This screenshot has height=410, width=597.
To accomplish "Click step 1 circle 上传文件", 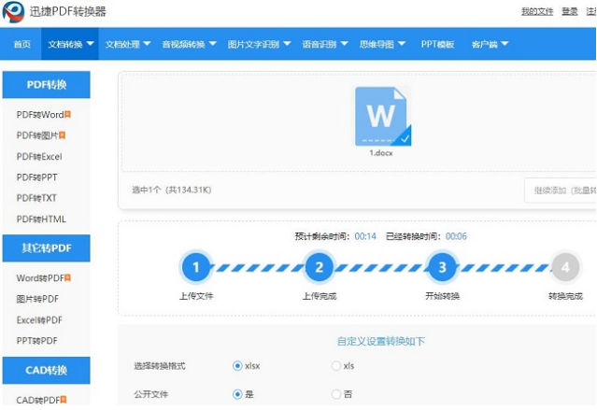I will coord(195,267).
